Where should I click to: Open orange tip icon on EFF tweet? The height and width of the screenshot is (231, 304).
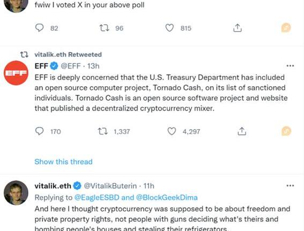tap(286, 131)
